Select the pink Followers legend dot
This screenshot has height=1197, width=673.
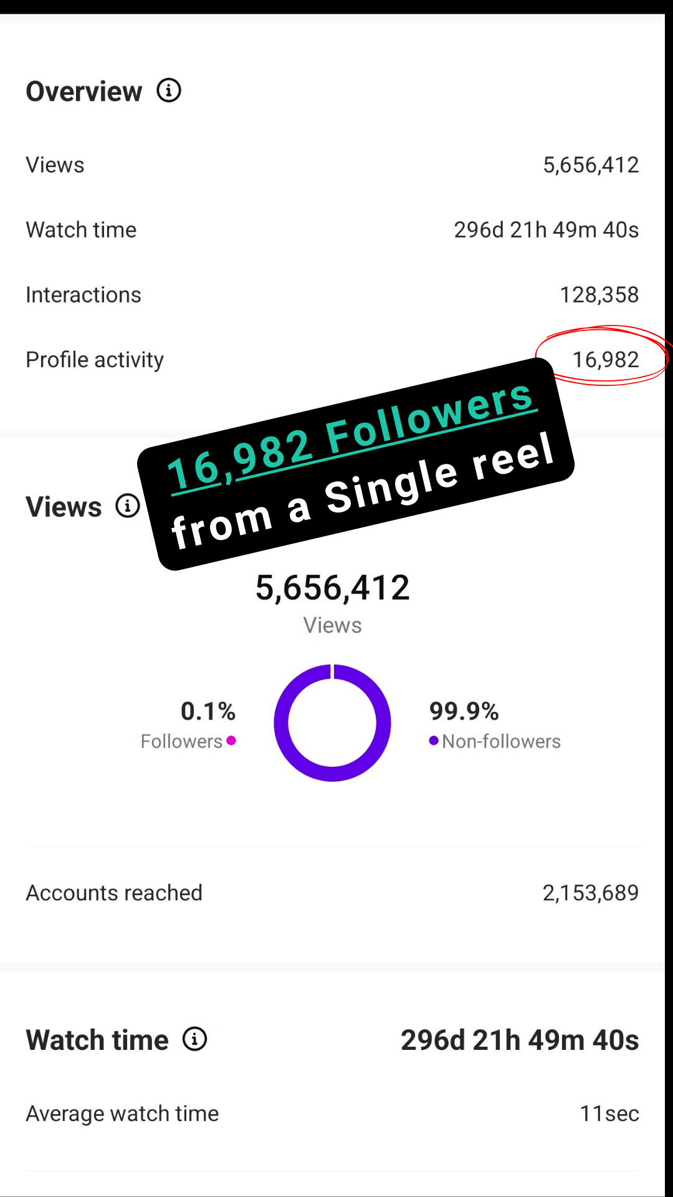pos(232,741)
